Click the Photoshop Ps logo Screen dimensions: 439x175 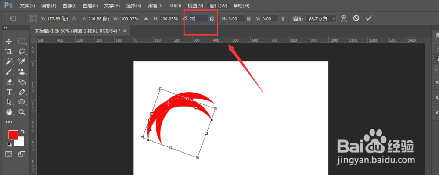click(8, 5)
